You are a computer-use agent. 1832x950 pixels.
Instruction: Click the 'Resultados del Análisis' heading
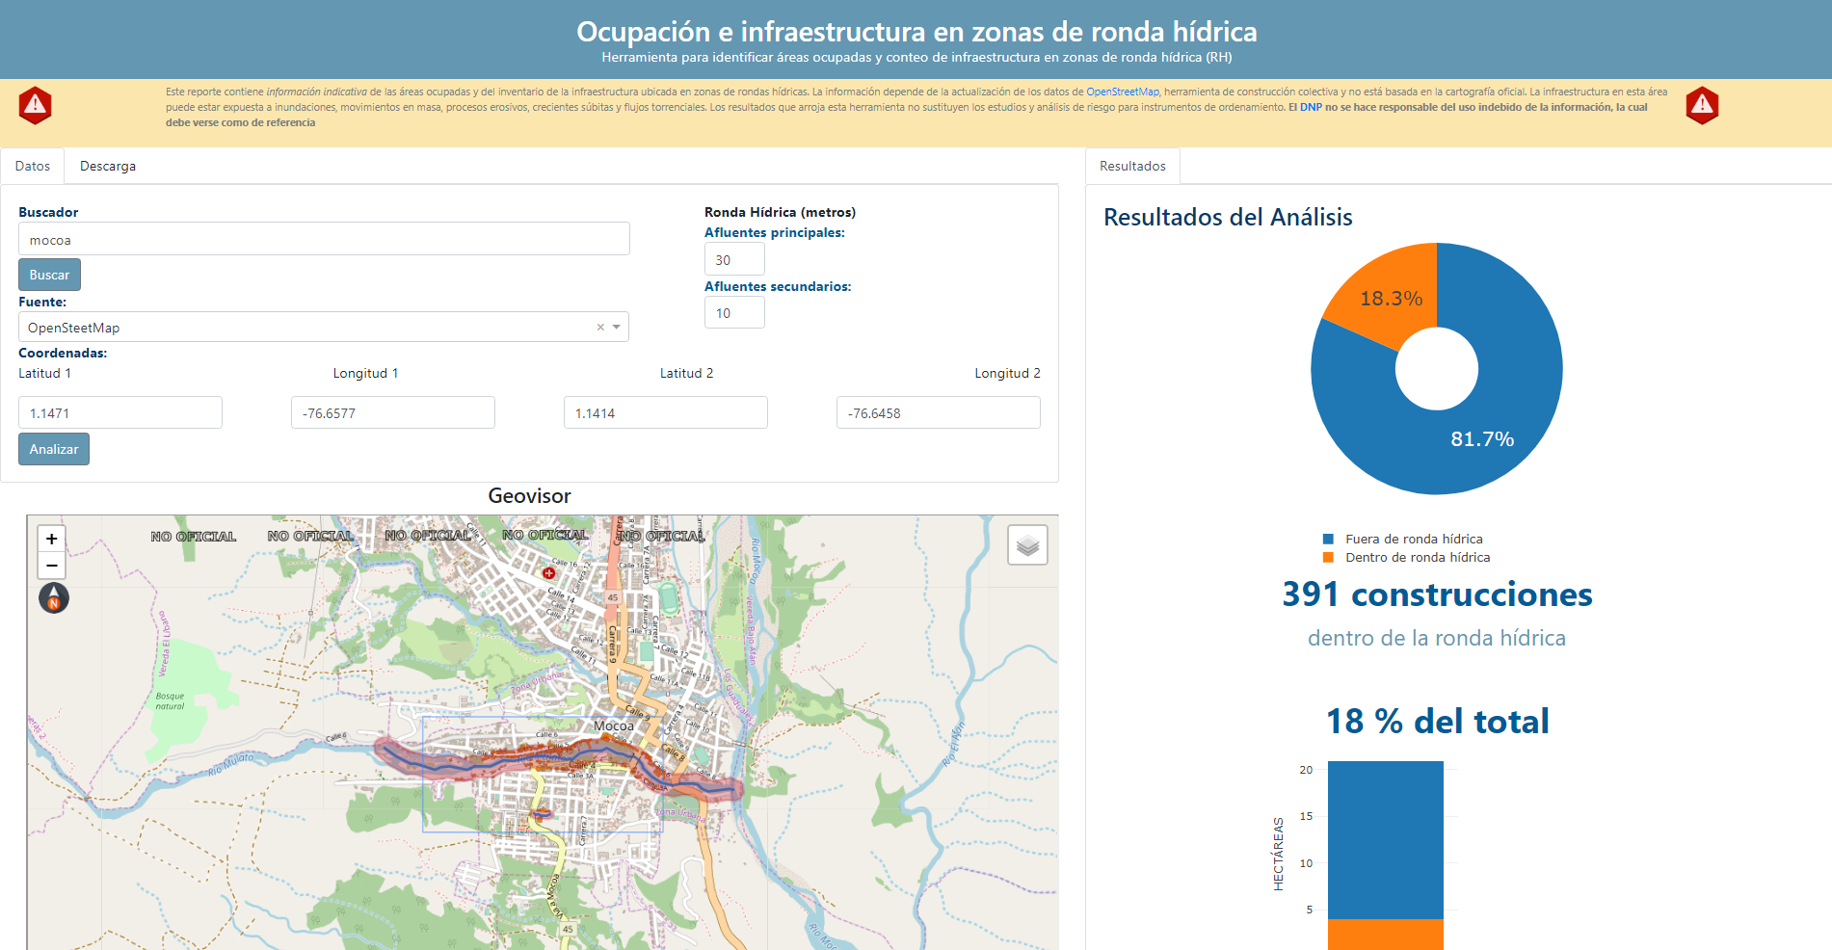[x=1228, y=217]
